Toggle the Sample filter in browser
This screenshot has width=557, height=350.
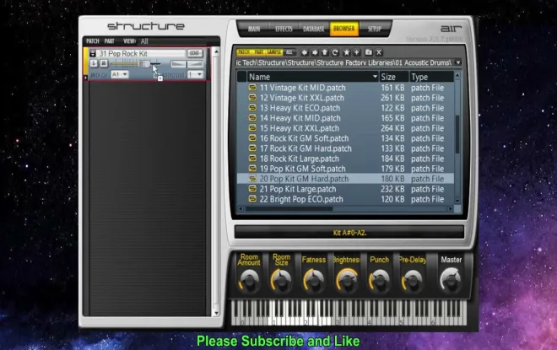(274, 52)
